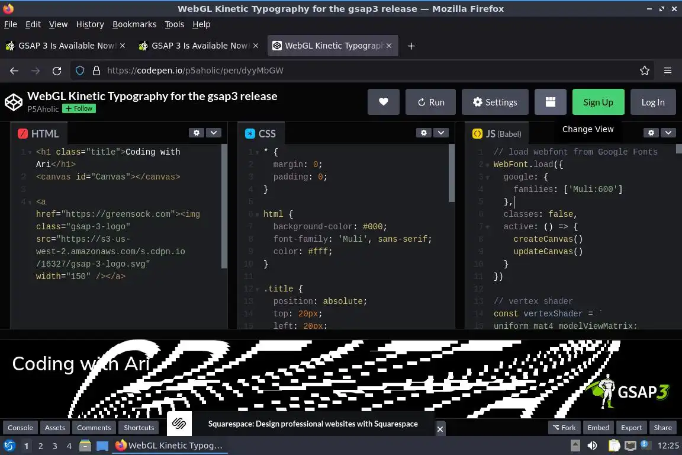682x455 pixels.
Task: Follow the author P5Aholic
Action: (x=79, y=108)
